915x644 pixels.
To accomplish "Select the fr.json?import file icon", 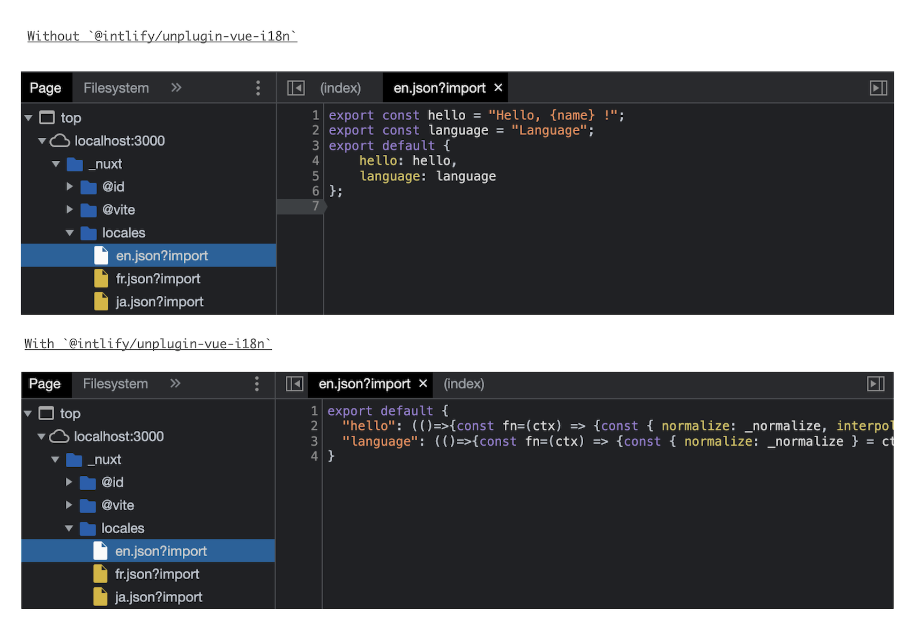I will point(100,279).
